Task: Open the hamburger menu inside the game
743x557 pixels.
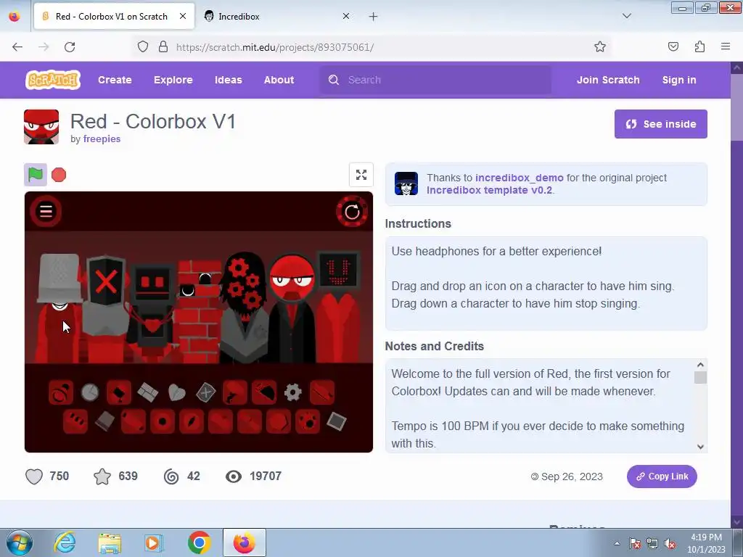Action: (46, 211)
